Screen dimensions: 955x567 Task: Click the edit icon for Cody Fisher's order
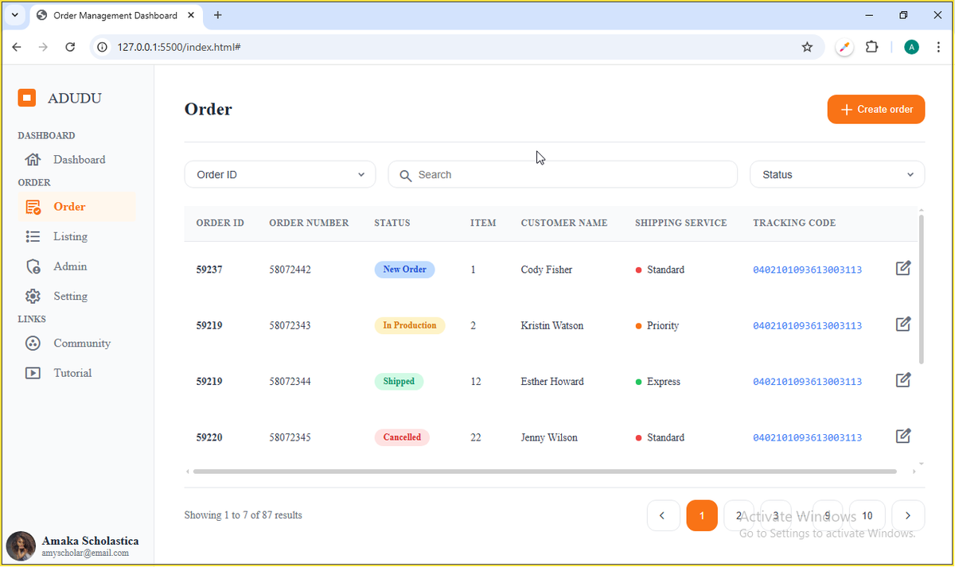click(x=902, y=269)
